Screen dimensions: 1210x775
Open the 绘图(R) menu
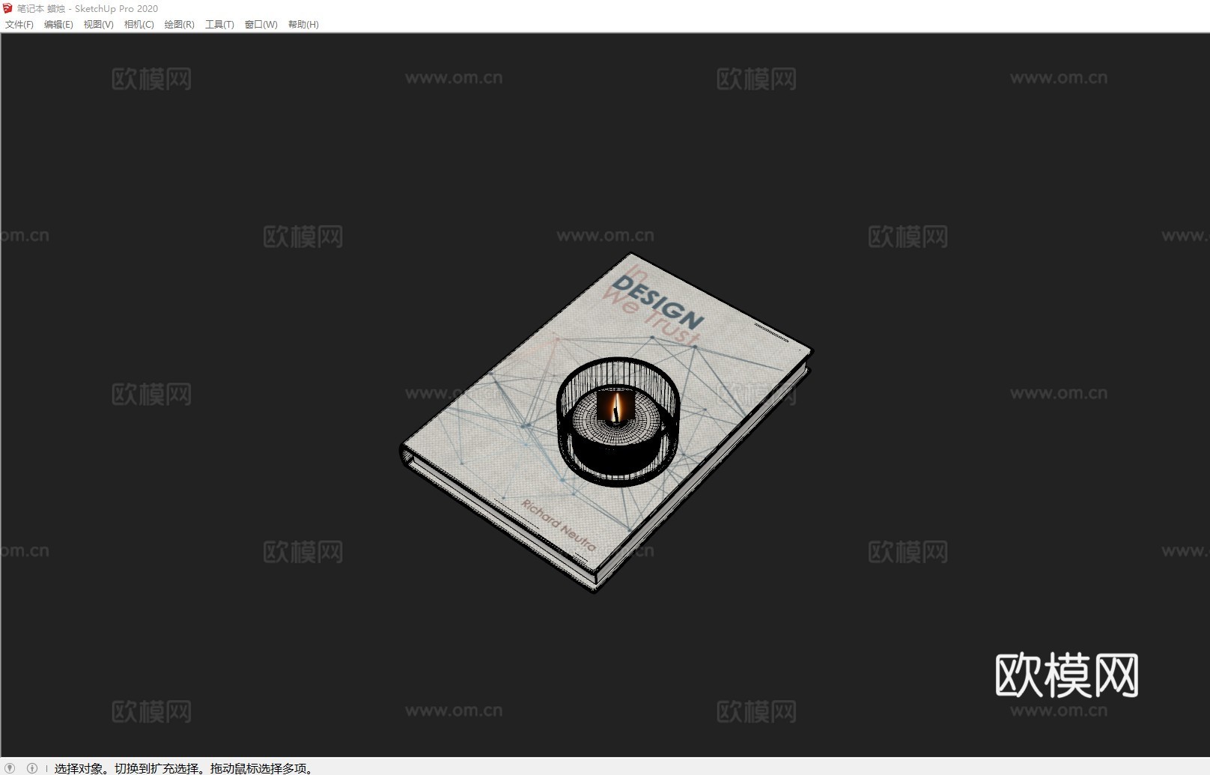click(x=179, y=25)
